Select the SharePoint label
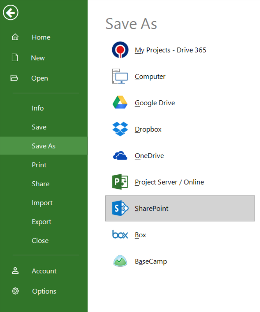260x312 pixels. point(151,208)
